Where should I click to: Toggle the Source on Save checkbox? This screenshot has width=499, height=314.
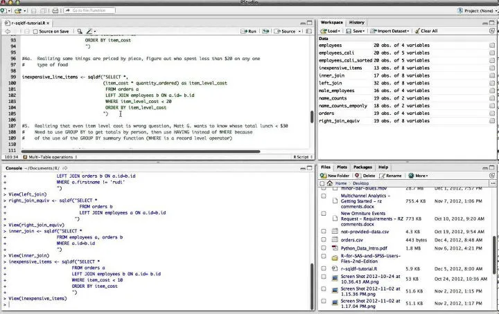point(35,31)
